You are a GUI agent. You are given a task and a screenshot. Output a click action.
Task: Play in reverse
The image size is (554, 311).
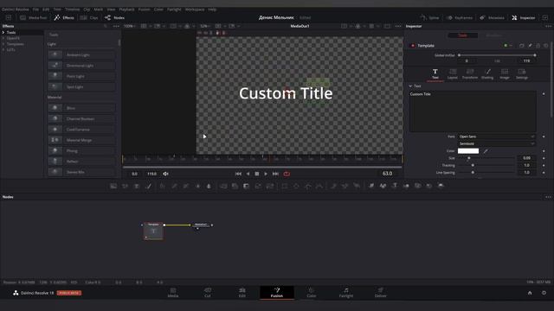pyautogui.click(x=248, y=174)
